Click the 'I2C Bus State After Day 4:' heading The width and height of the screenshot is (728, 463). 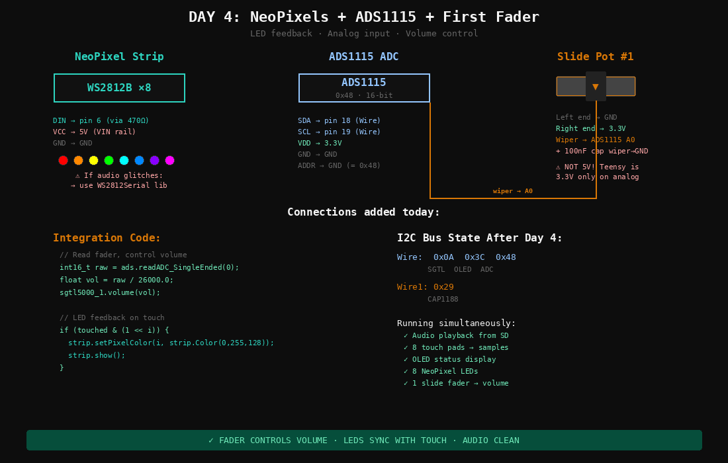pyautogui.click(x=480, y=238)
